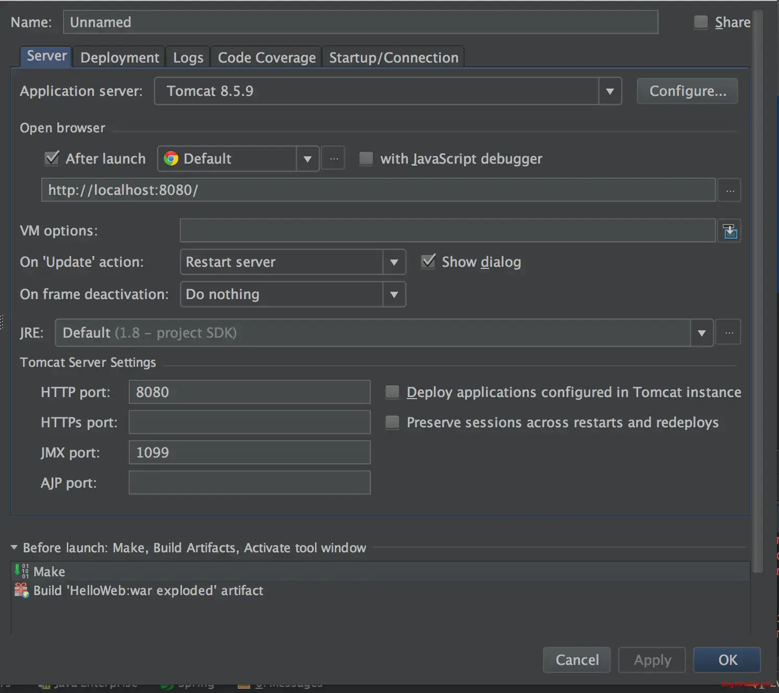This screenshot has height=693, width=779.
Task: Open the Application server dropdown
Action: 610,91
